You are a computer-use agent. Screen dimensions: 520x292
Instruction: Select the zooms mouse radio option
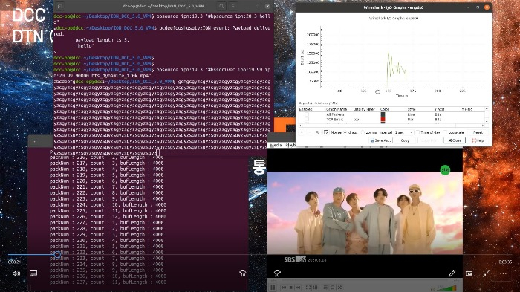pos(363,132)
